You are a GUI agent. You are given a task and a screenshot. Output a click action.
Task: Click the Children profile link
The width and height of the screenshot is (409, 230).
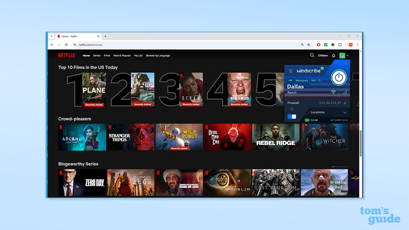(x=323, y=56)
